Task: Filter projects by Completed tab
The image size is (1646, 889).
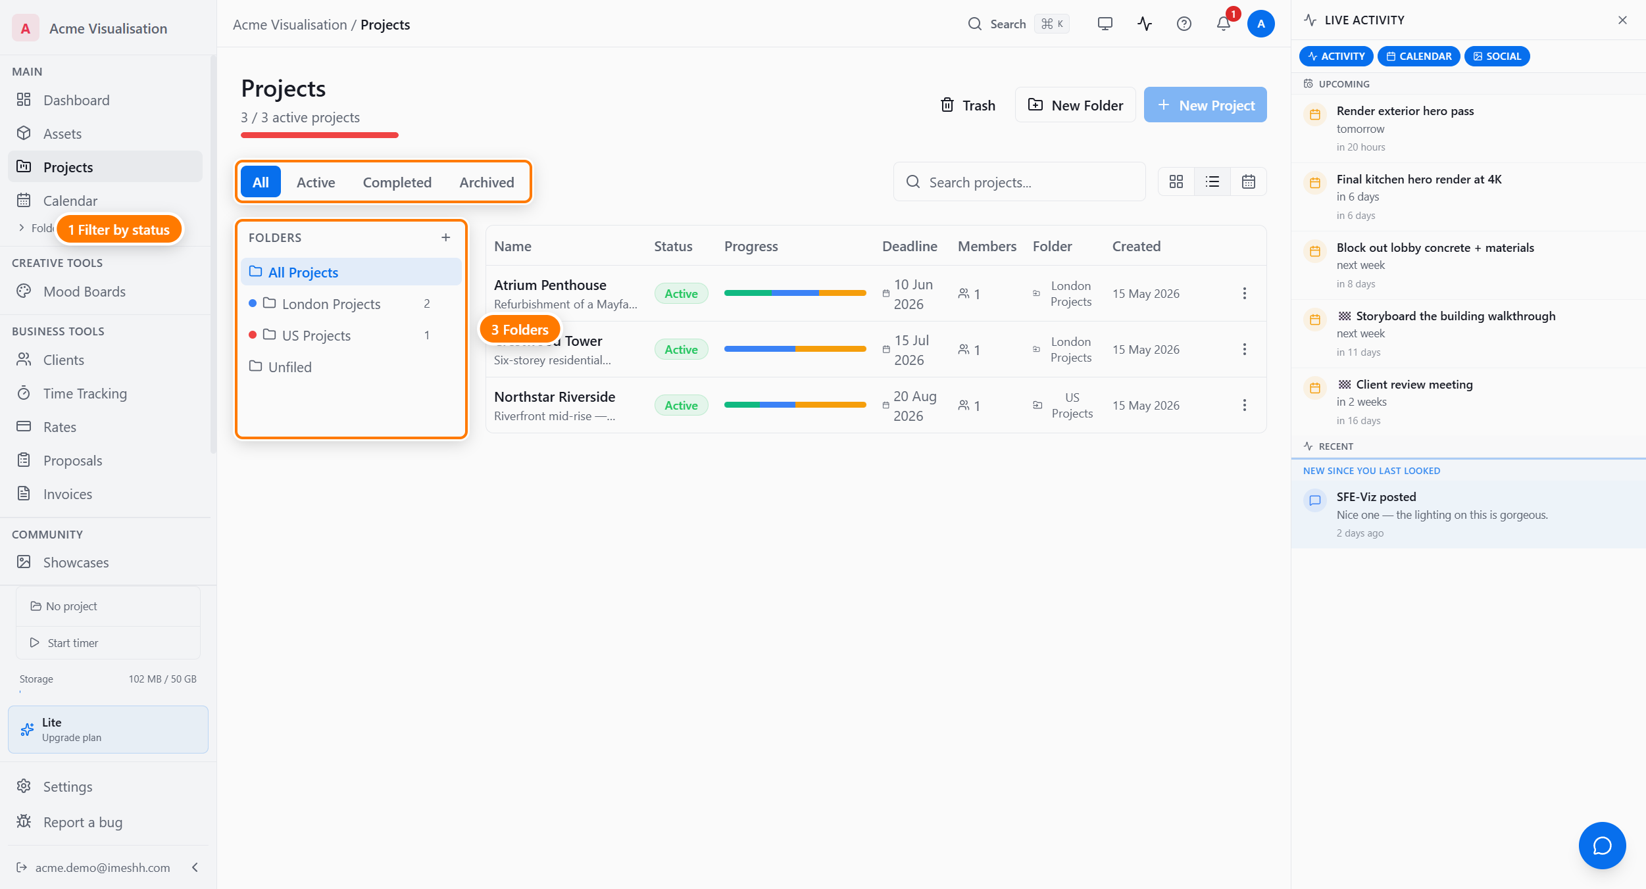Action: [397, 182]
